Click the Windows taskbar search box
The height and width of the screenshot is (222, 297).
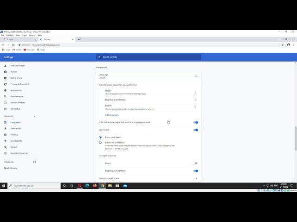[34, 186]
